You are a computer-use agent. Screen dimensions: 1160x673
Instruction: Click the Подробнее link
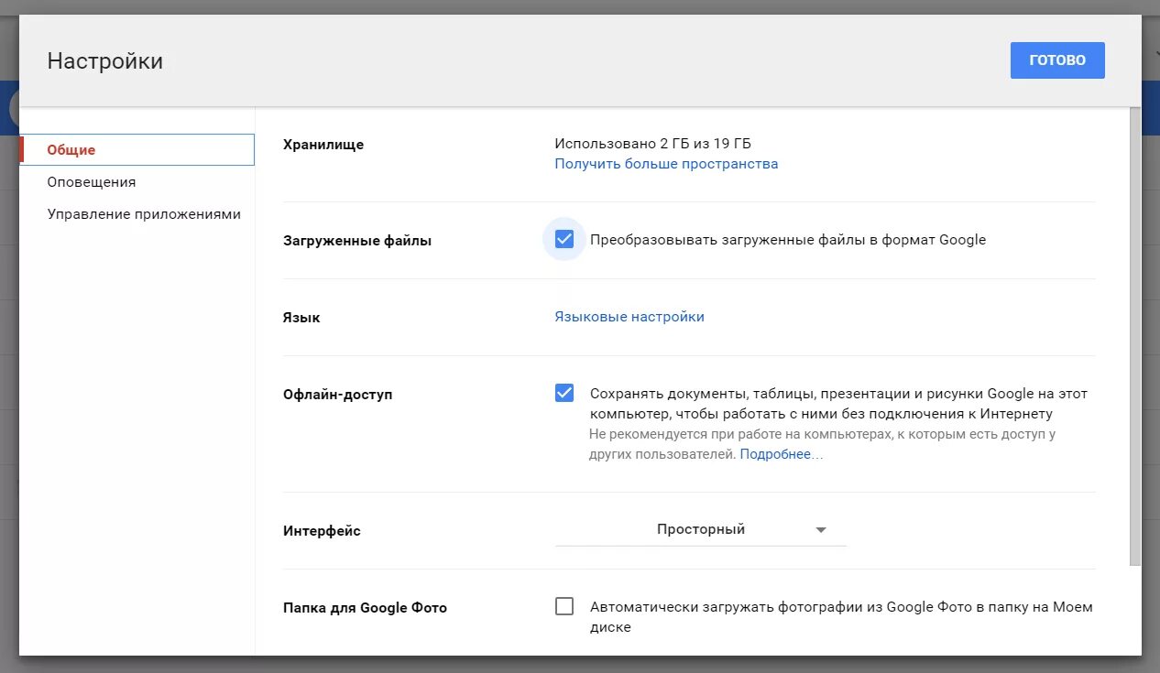click(781, 454)
